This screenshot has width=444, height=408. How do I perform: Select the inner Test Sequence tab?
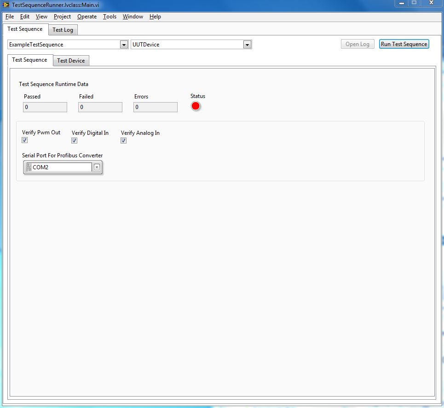(x=29, y=60)
